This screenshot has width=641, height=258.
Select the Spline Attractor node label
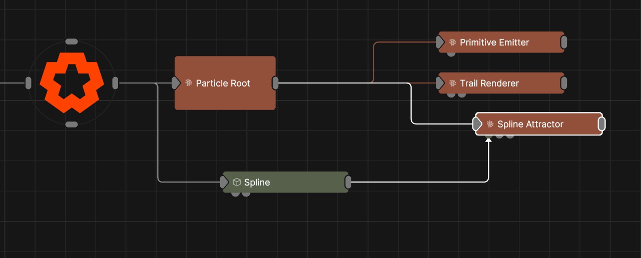[x=530, y=124]
